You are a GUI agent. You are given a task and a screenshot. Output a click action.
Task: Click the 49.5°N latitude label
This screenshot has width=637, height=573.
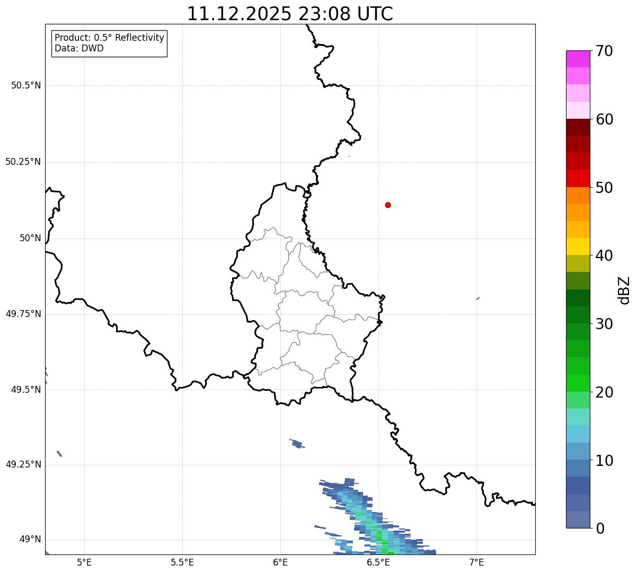(x=26, y=390)
